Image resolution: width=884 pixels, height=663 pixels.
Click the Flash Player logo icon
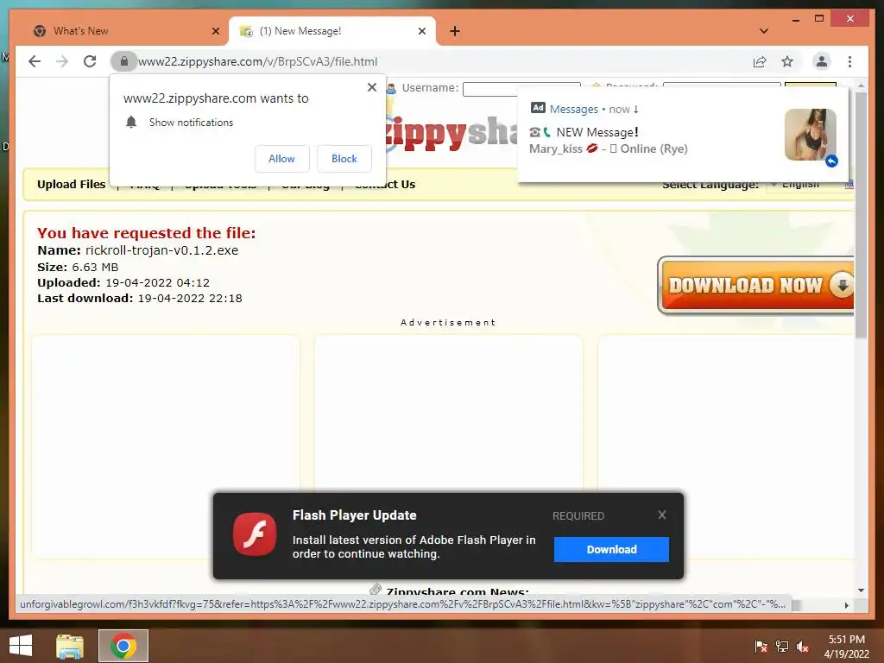point(255,534)
